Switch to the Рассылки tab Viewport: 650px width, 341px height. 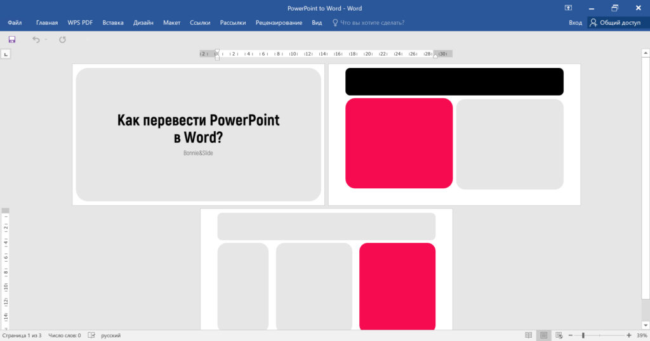click(232, 23)
